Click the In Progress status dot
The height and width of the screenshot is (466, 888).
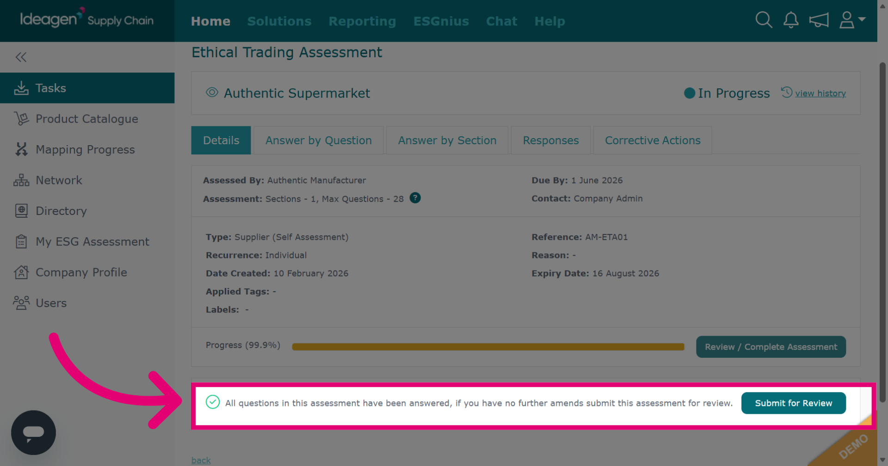[690, 93]
